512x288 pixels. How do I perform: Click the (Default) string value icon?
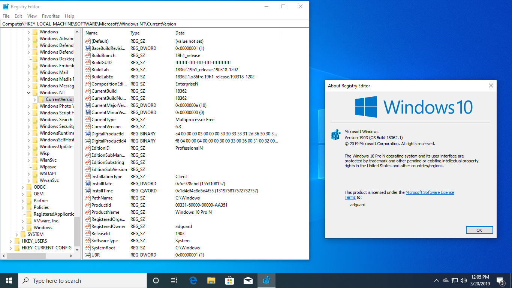tap(88, 41)
